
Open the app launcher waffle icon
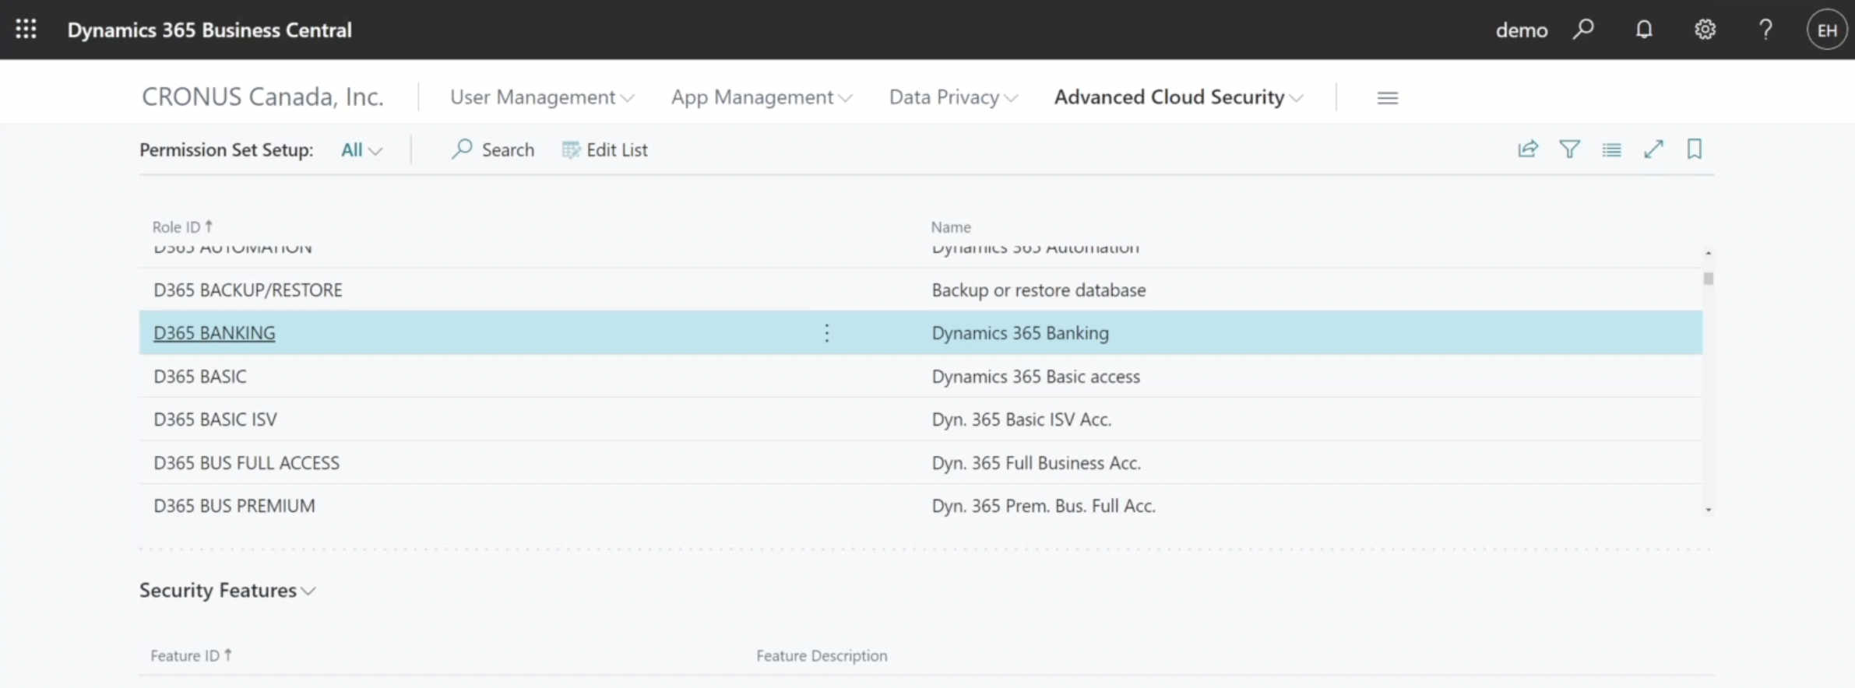coord(26,30)
